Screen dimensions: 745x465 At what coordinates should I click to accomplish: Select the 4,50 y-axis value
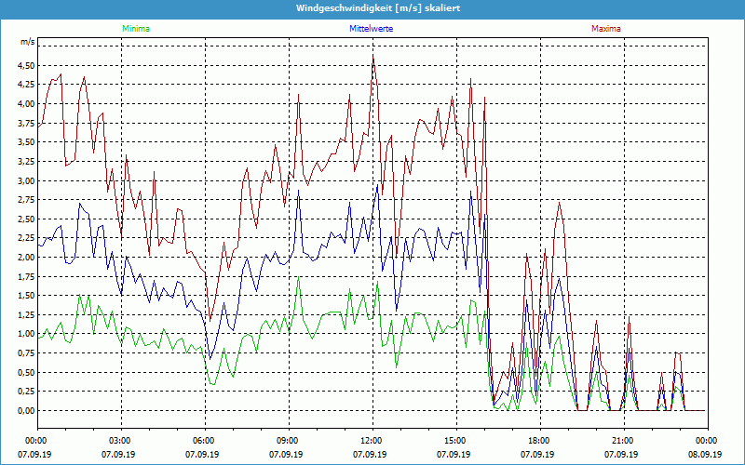[25, 65]
